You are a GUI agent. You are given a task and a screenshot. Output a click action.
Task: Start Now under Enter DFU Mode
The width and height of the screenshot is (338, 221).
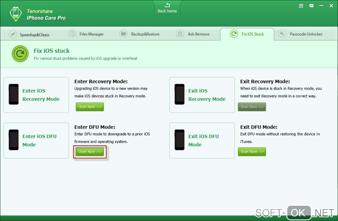click(x=90, y=152)
